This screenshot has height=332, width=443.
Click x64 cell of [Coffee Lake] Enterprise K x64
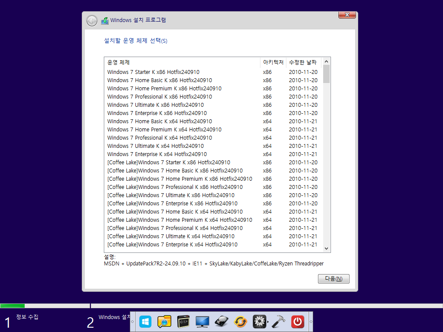pyautogui.click(x=267, y=245)
